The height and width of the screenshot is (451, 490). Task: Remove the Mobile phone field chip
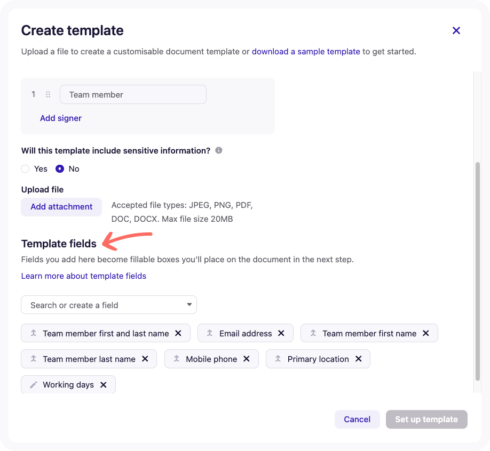pos(246,359)
